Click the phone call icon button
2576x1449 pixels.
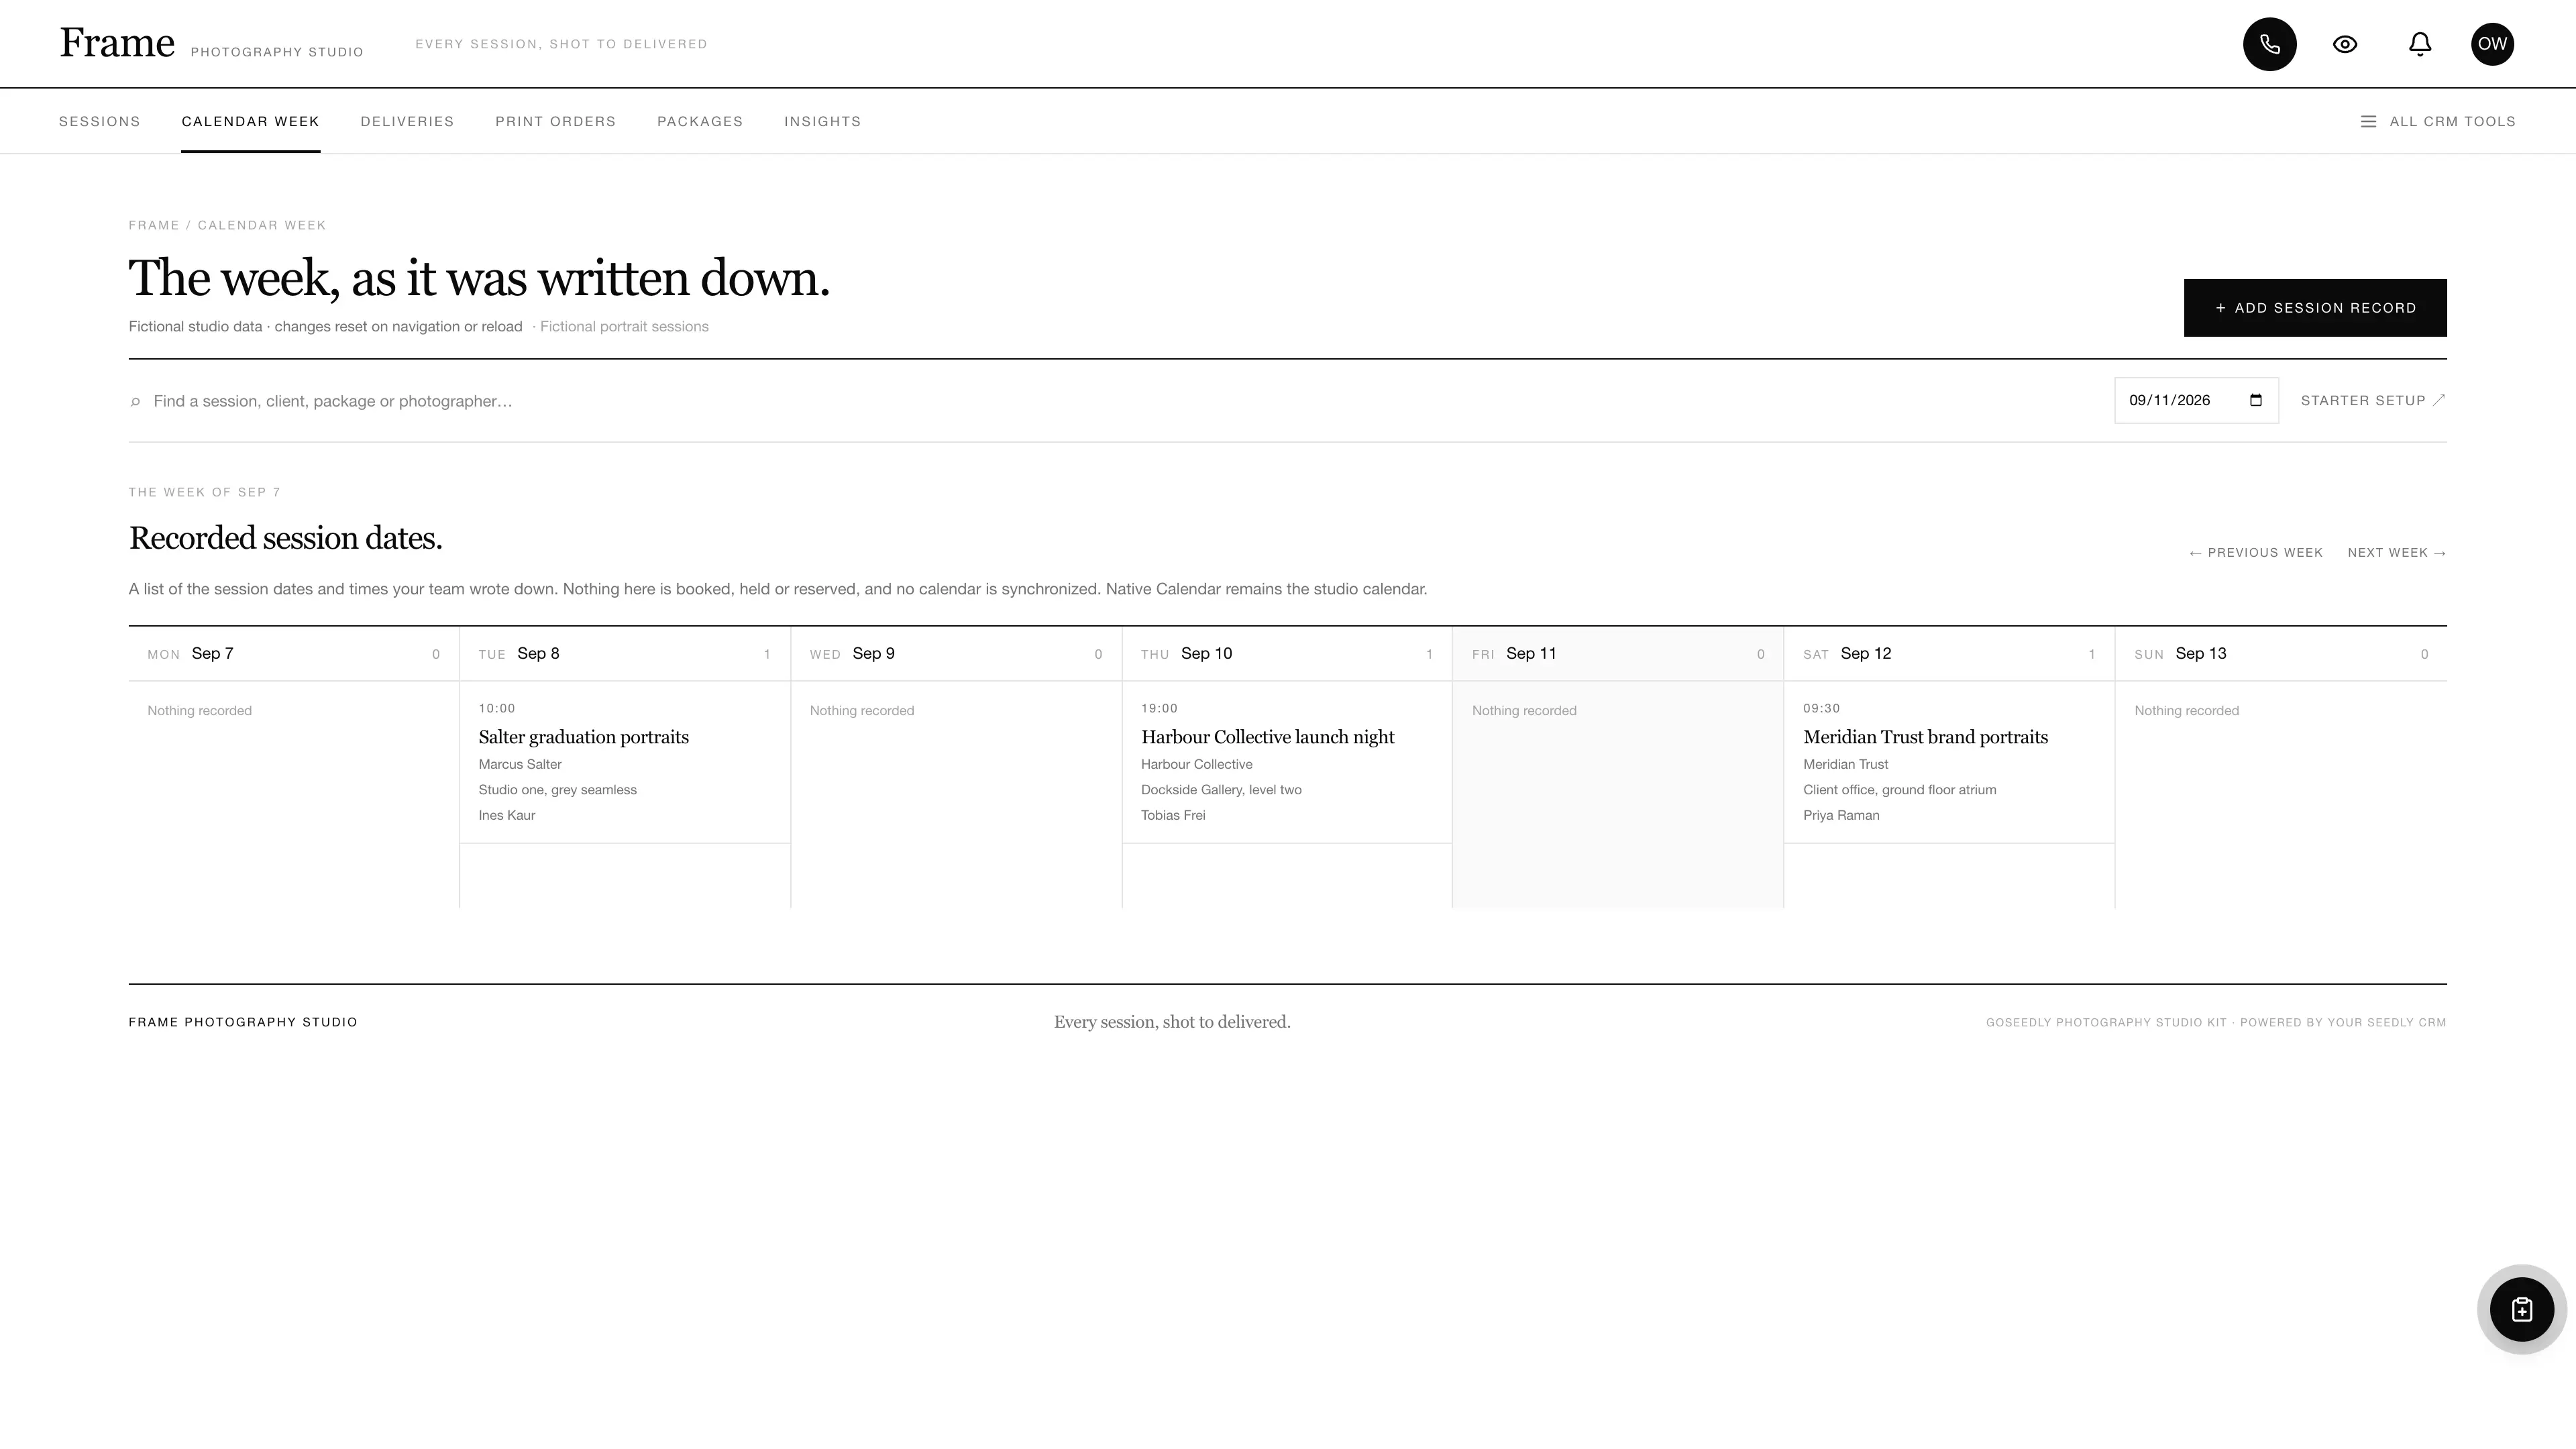coord(2269,44)
